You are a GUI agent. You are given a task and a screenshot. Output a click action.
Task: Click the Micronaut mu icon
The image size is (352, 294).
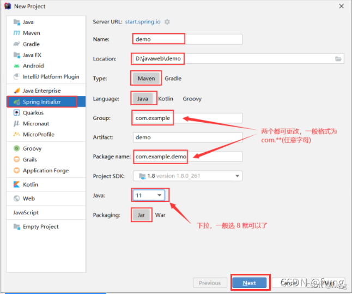click(16, 124)
